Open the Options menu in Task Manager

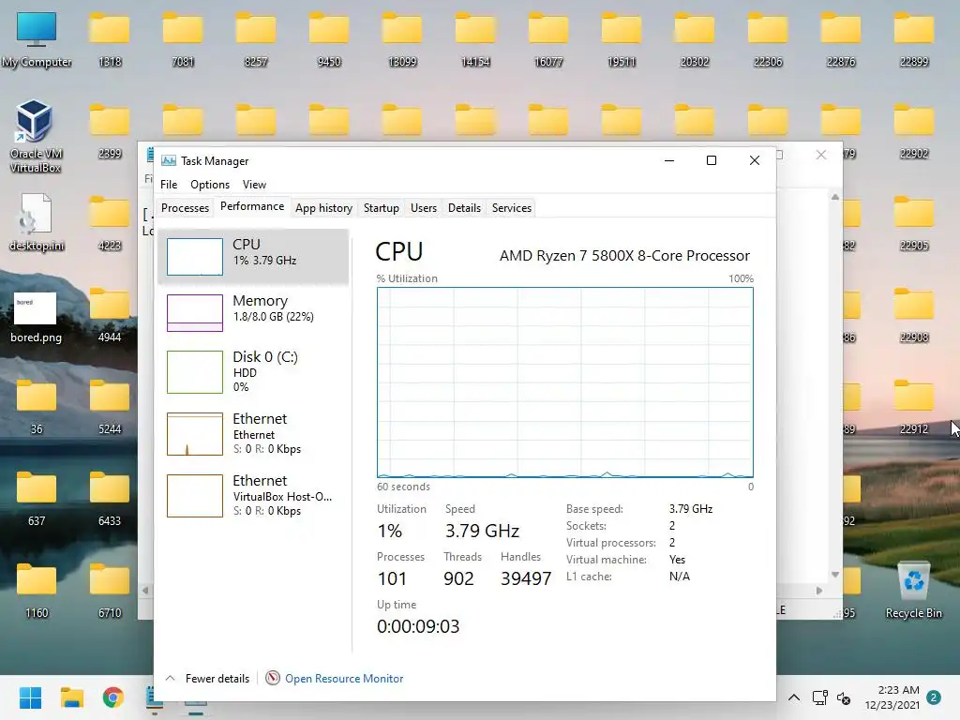pyautogui.click(x=210, y=185)
